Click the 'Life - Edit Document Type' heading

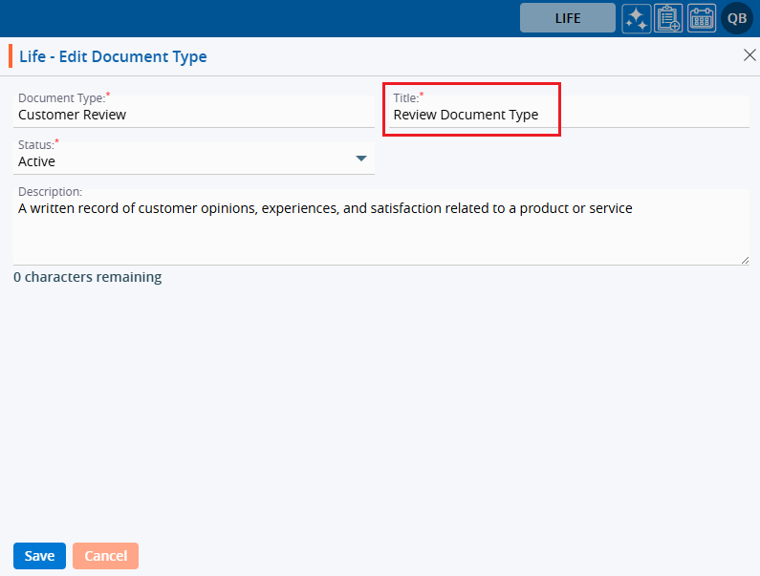tap(113, 56)
